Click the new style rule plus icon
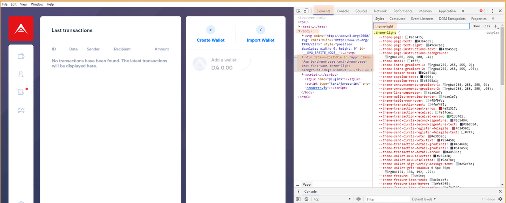 [496, 26]
